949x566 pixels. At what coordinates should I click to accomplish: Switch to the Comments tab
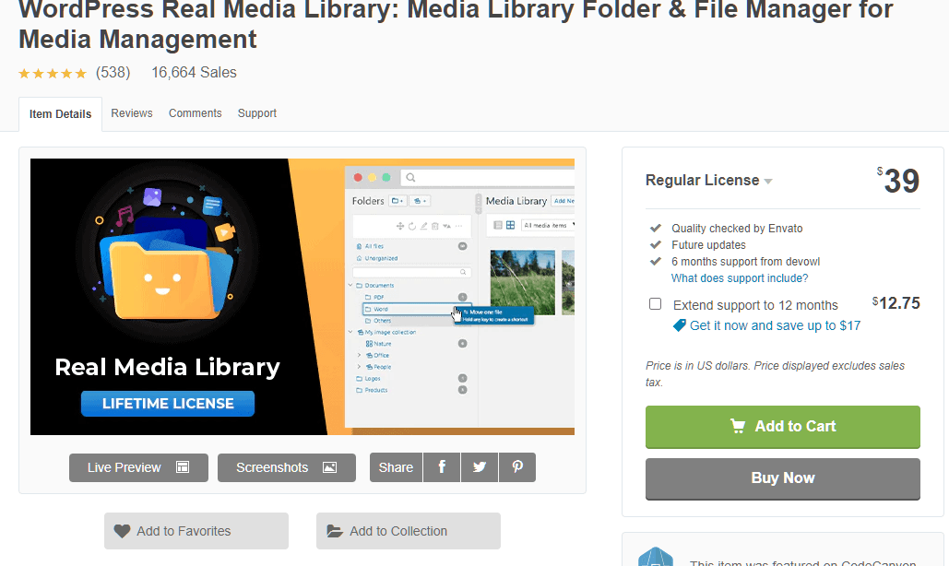point(195,113)
